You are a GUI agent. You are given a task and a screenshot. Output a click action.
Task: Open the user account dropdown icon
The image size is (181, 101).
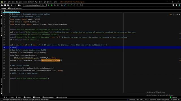tap(20, 5)
